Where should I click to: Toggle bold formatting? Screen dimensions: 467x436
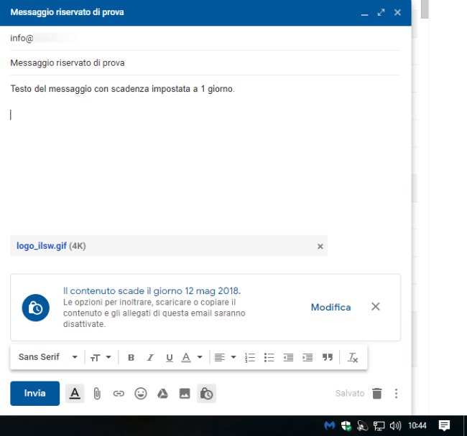pyautogui.click(x=131, y=357)
